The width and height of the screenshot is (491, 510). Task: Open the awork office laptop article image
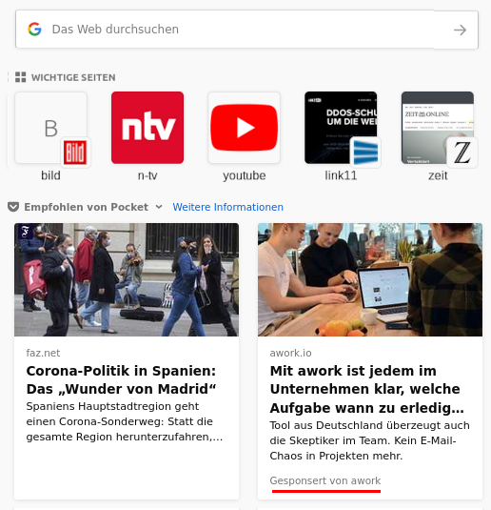pyautogui.click(x=370, y=279)
